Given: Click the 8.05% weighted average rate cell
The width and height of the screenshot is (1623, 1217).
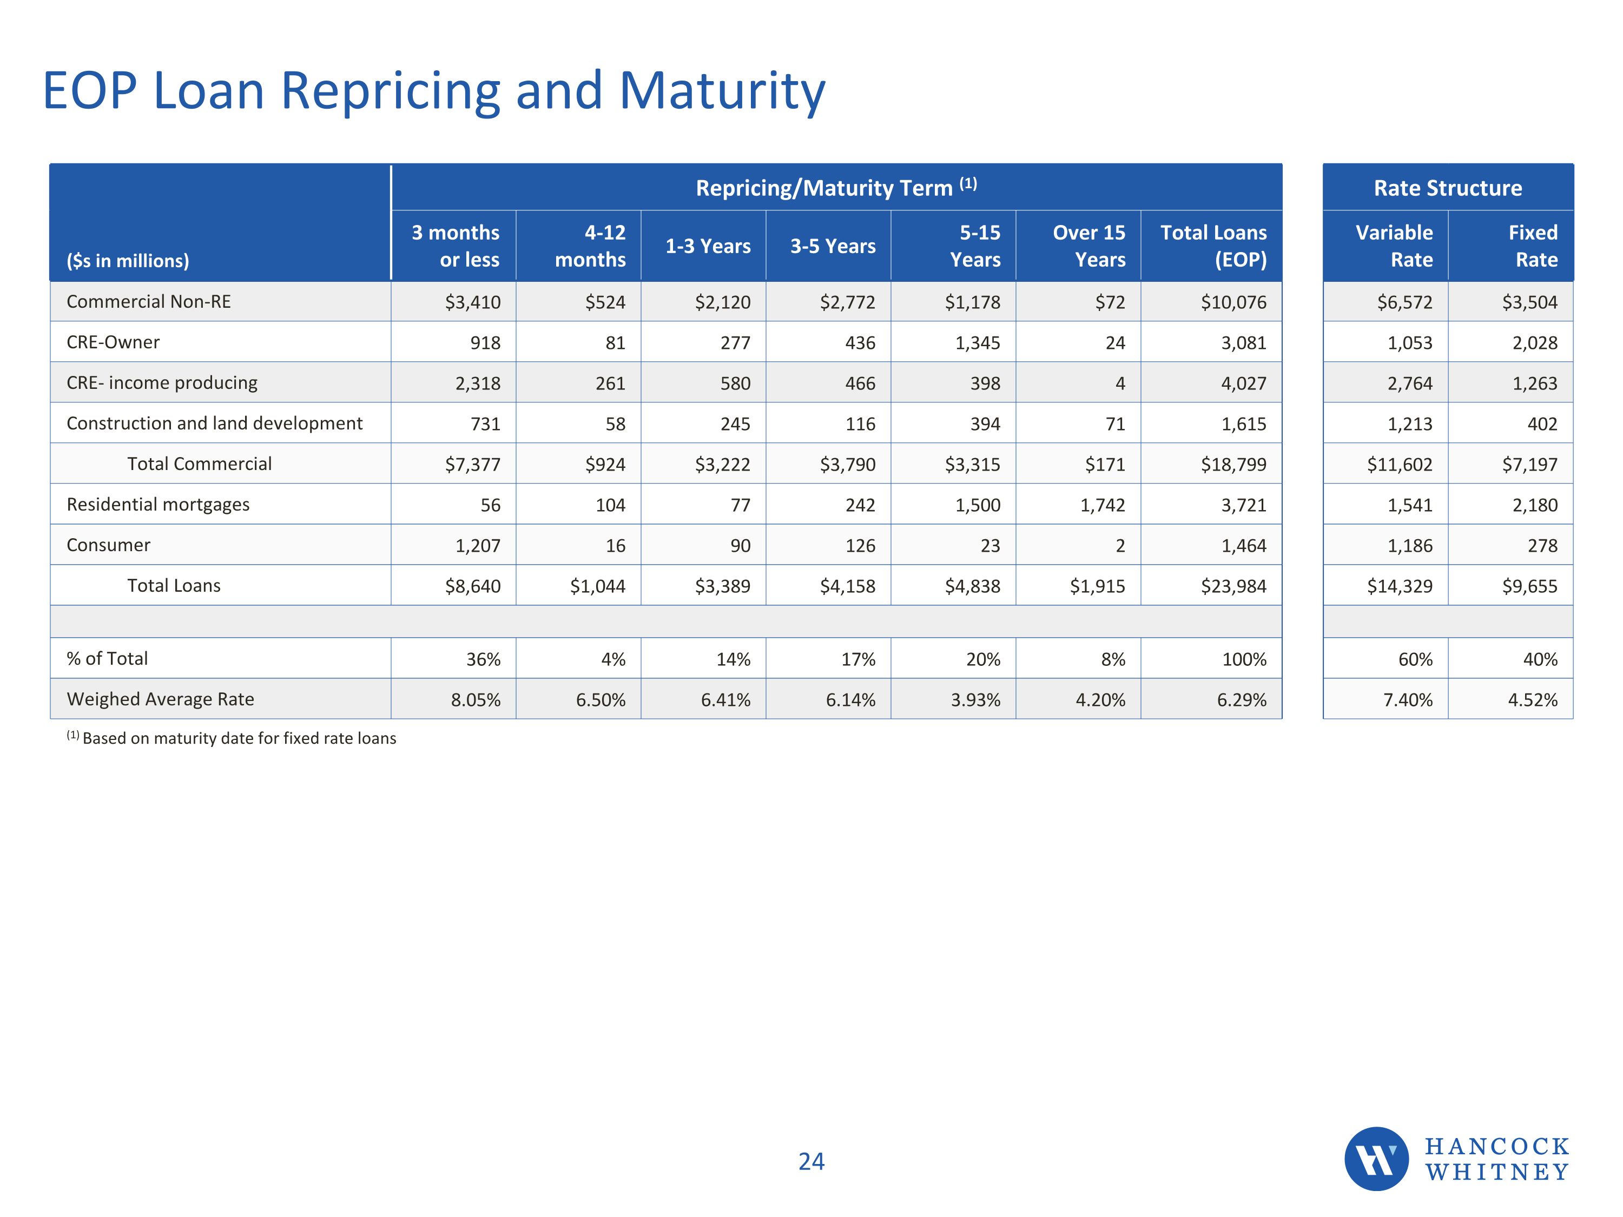Looking at the screenshot, I should [476, 700].
